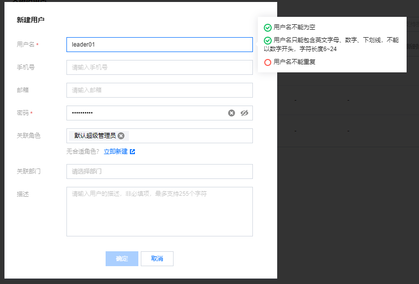This screenshot has height=284, width=419.
Task: Open the external link icon beside 立即新建
Action: 132,152
